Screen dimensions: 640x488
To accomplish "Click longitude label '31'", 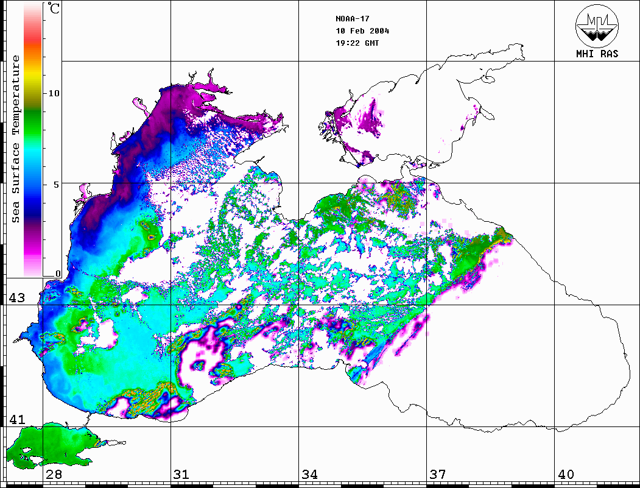I will pos(181,474).
